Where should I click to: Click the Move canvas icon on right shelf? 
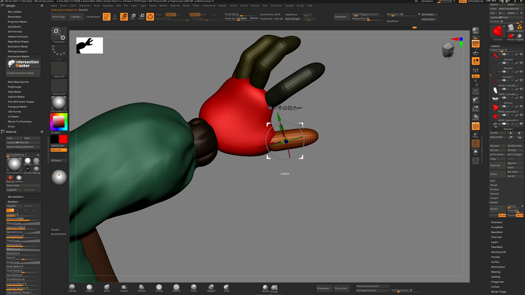(x=475, y=100)
